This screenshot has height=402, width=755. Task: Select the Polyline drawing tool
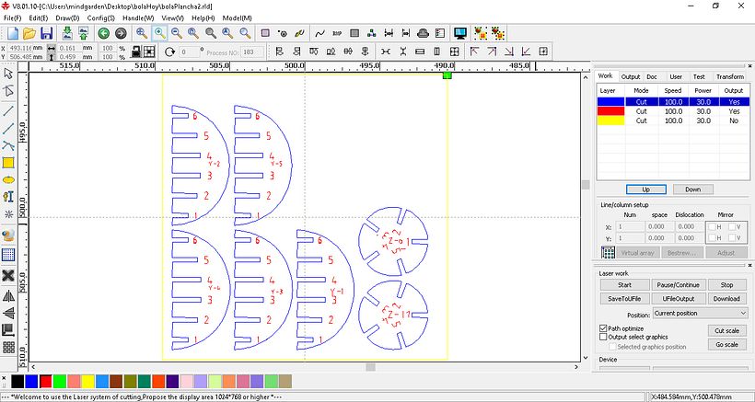[8, 129]
